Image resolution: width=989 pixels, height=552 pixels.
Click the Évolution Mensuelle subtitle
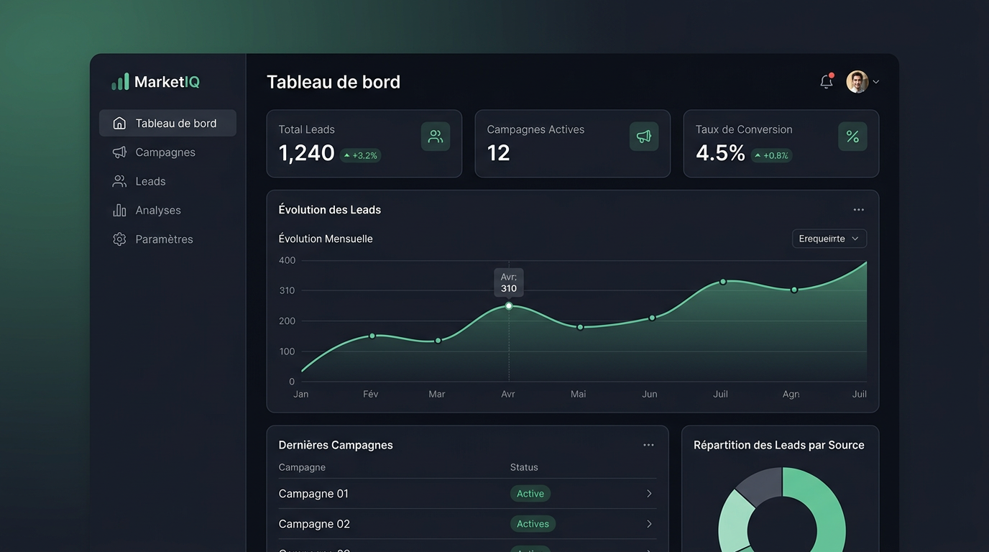pyautogui.click(x=326, y=239)
